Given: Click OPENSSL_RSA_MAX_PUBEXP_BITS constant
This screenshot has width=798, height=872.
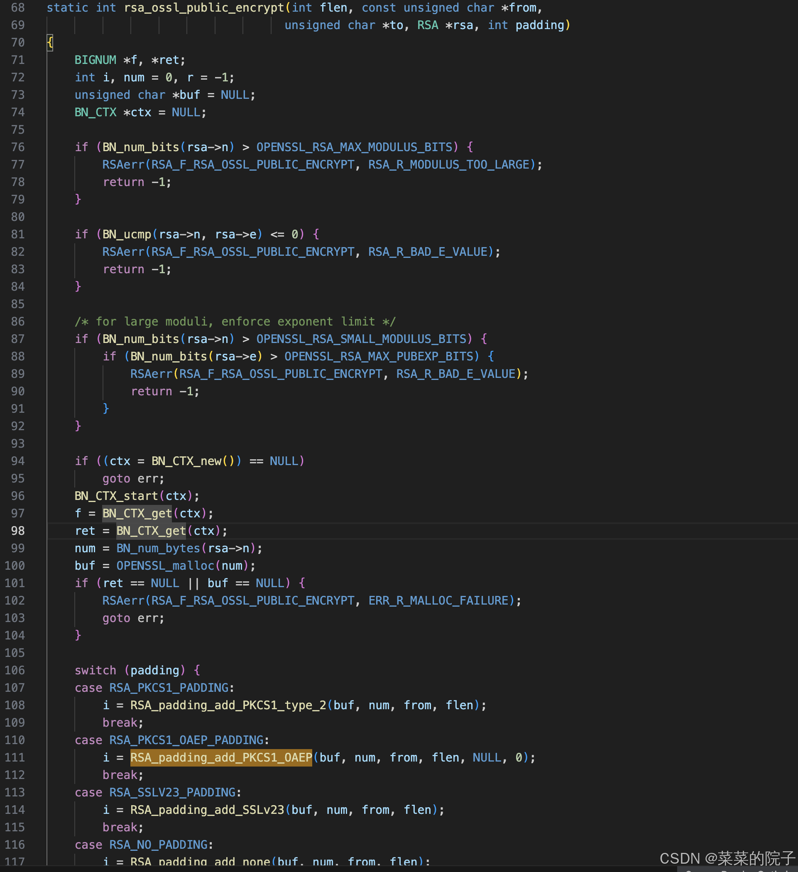Looking at the screenshot, I should [379, 356].
